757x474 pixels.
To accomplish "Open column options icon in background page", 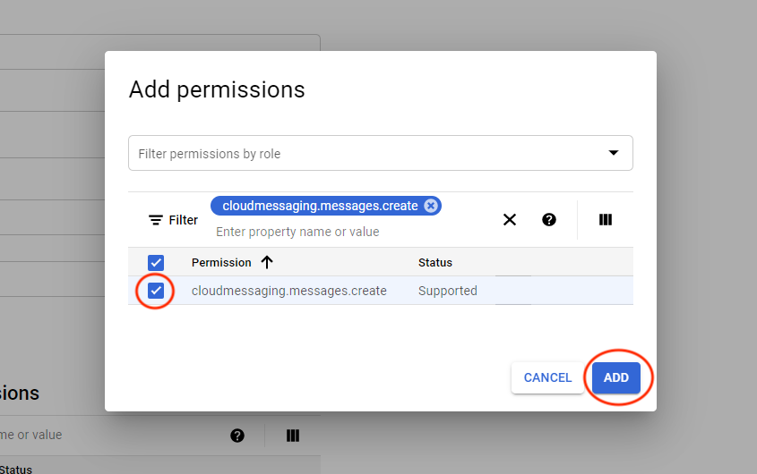I will click(293, 436).
